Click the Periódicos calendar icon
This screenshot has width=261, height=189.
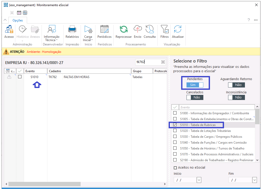coord(104,30)
